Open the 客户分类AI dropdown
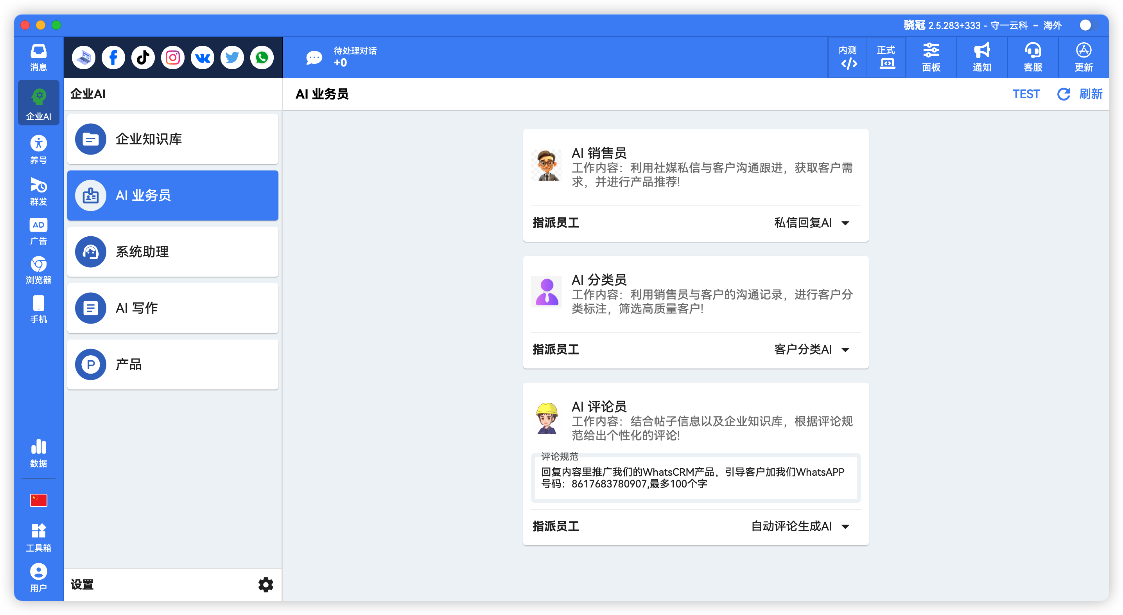This screenshot has height=615, width=1123. 811,349
